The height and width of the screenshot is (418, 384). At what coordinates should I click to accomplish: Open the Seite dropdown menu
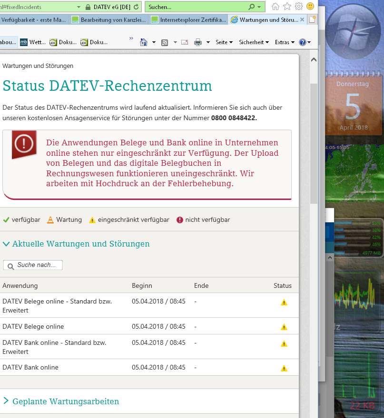click(x=224, y=42)
